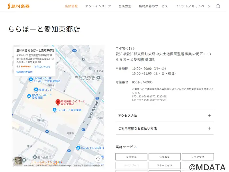Open map camera controls compass icon

[x=98, y=159]
